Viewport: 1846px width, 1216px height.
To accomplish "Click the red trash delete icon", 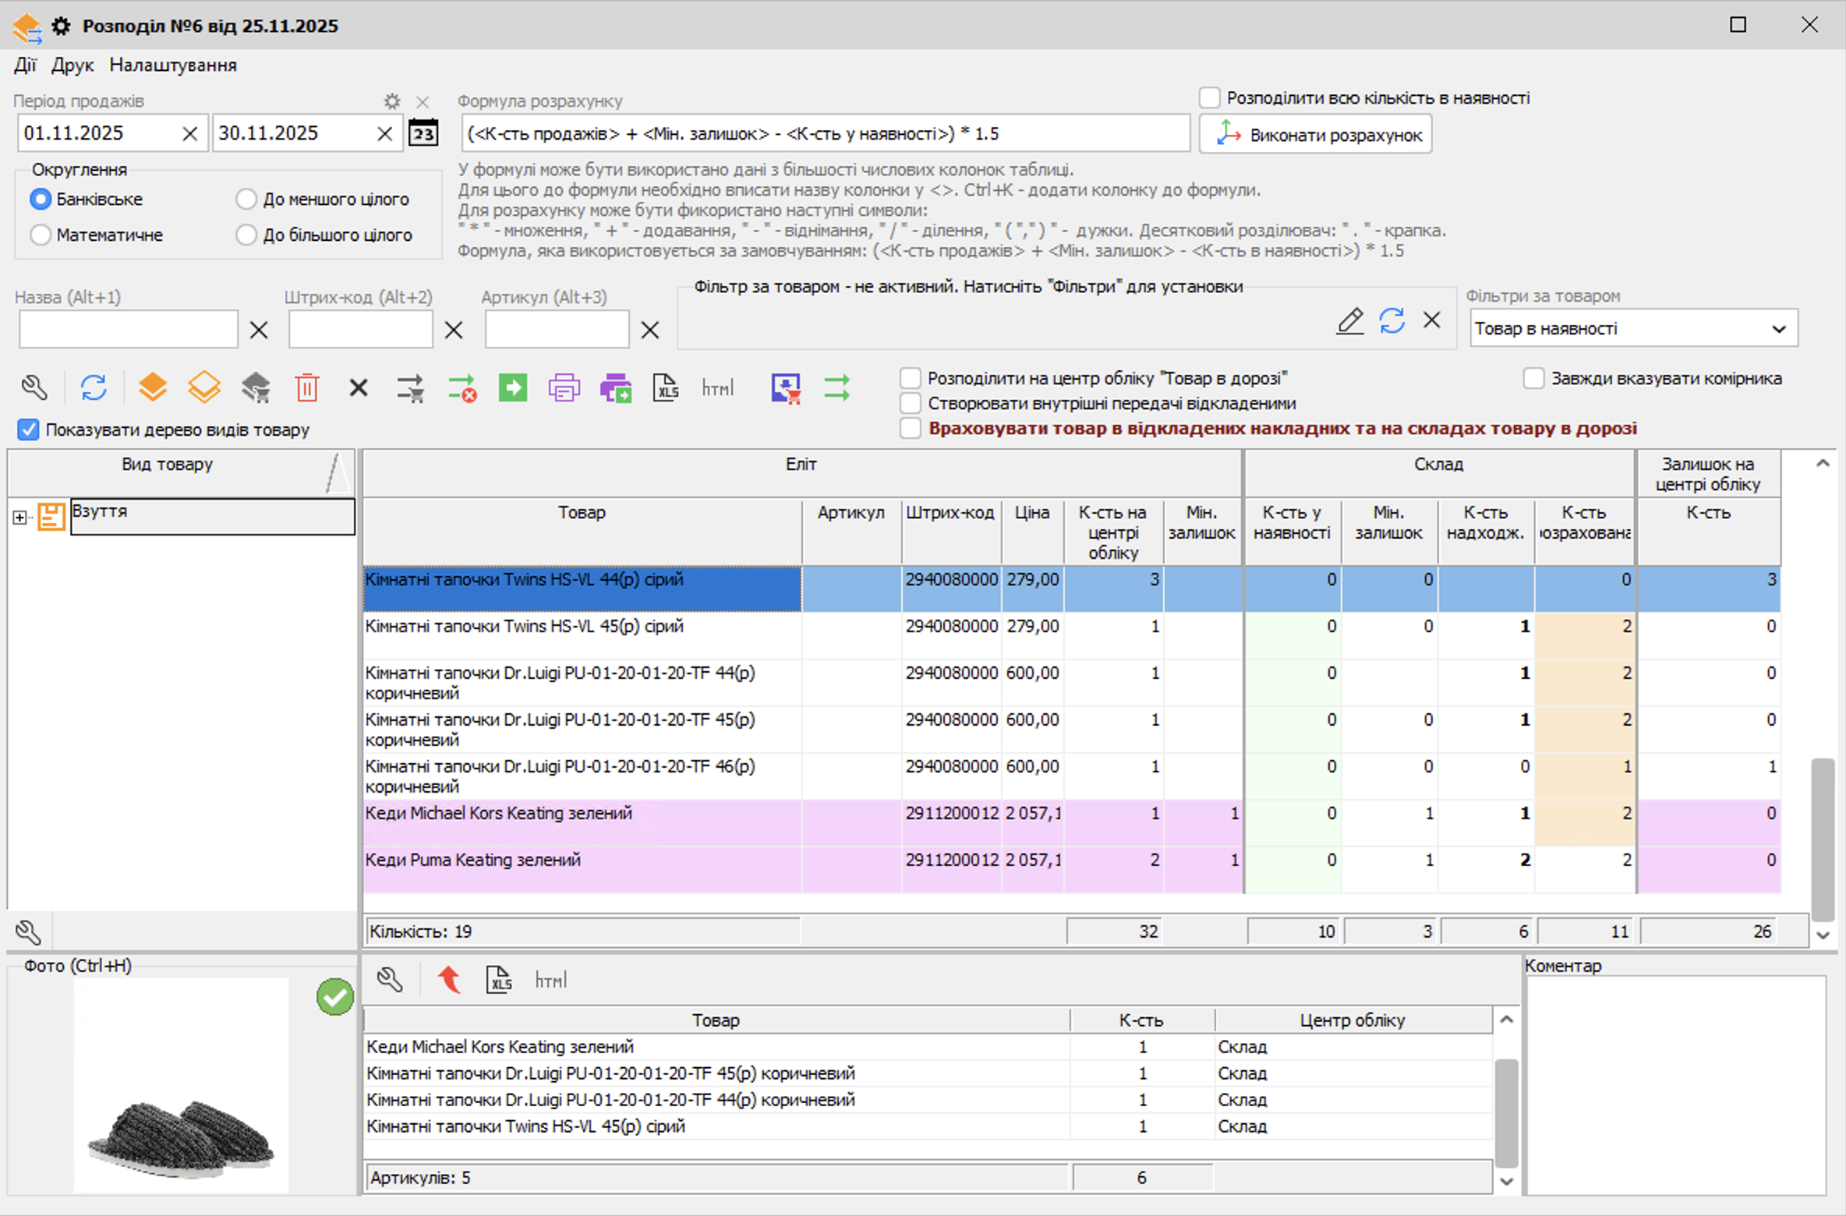I will coord(307,387).
